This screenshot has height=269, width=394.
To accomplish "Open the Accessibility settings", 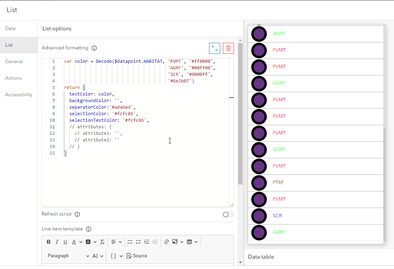I will point(19,94).
